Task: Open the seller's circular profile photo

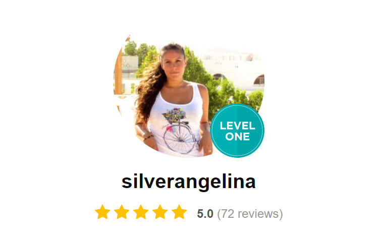Action: (189, 95)
